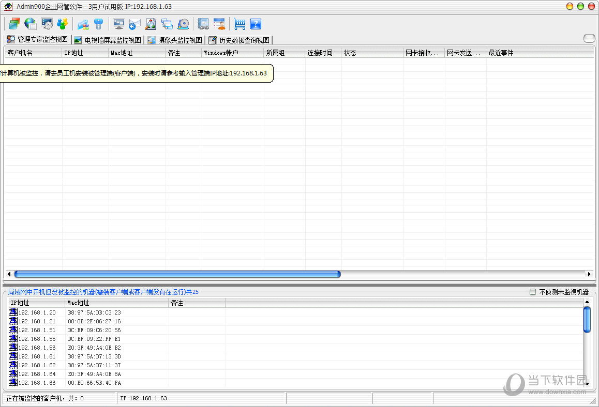Maximize window with the green button

point(580,6)
